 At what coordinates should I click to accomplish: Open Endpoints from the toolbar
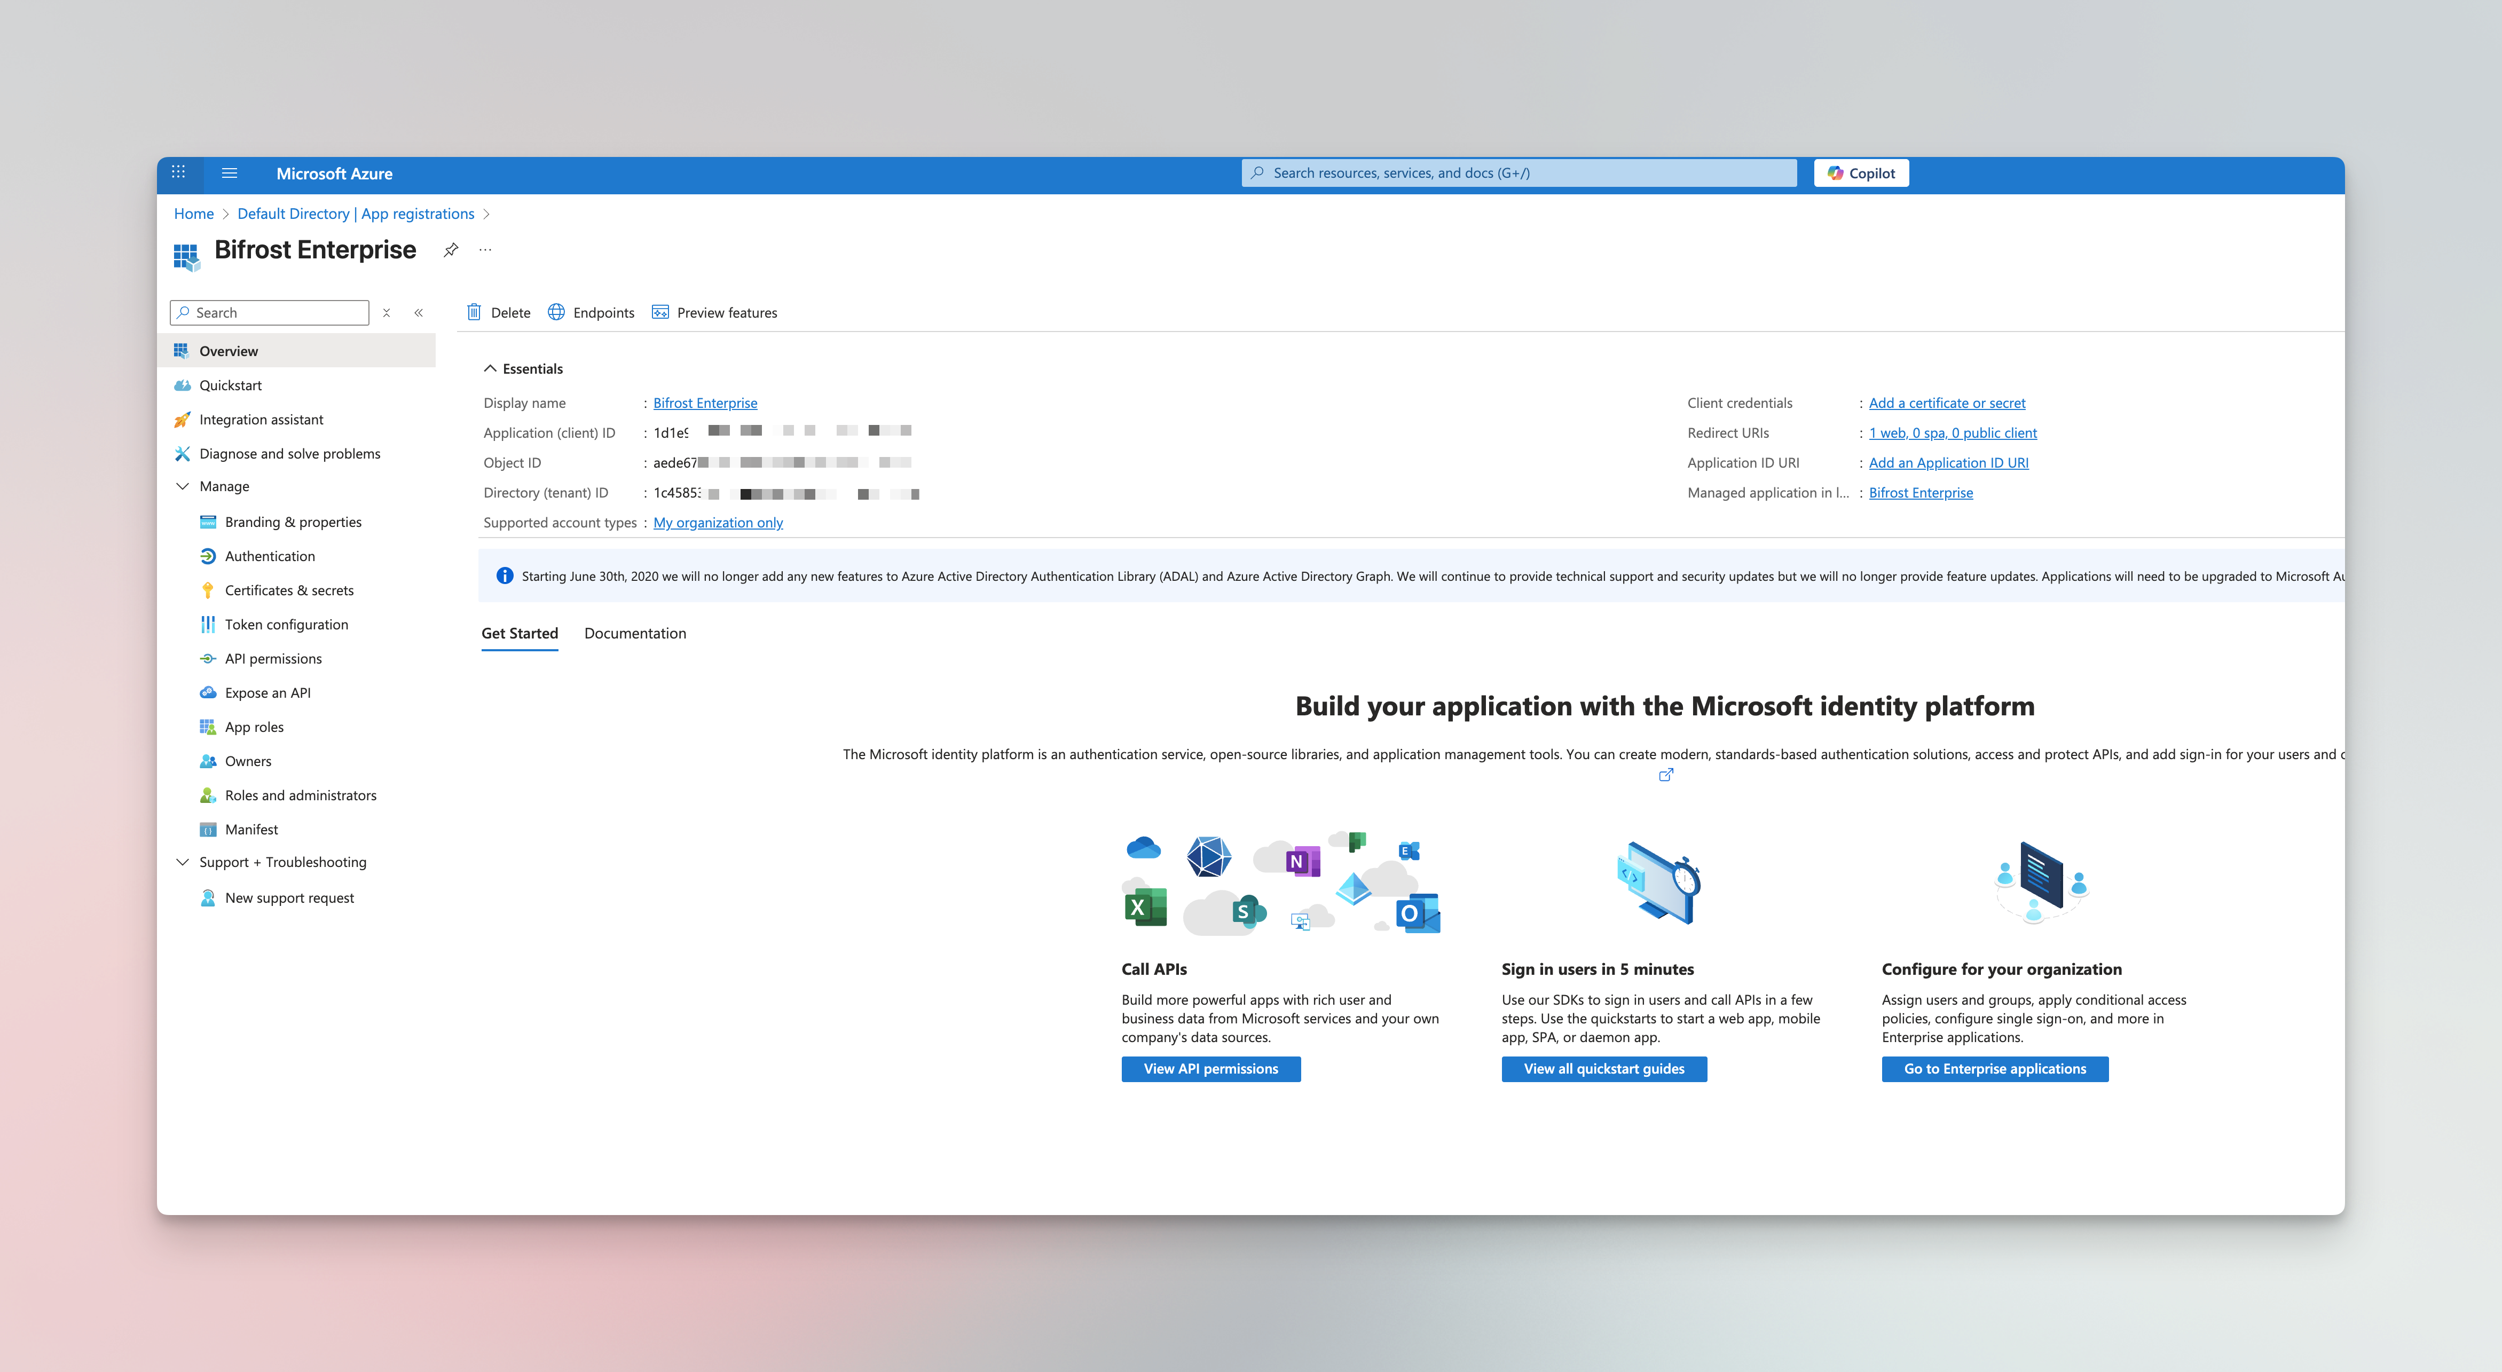[x=591, y=313]
